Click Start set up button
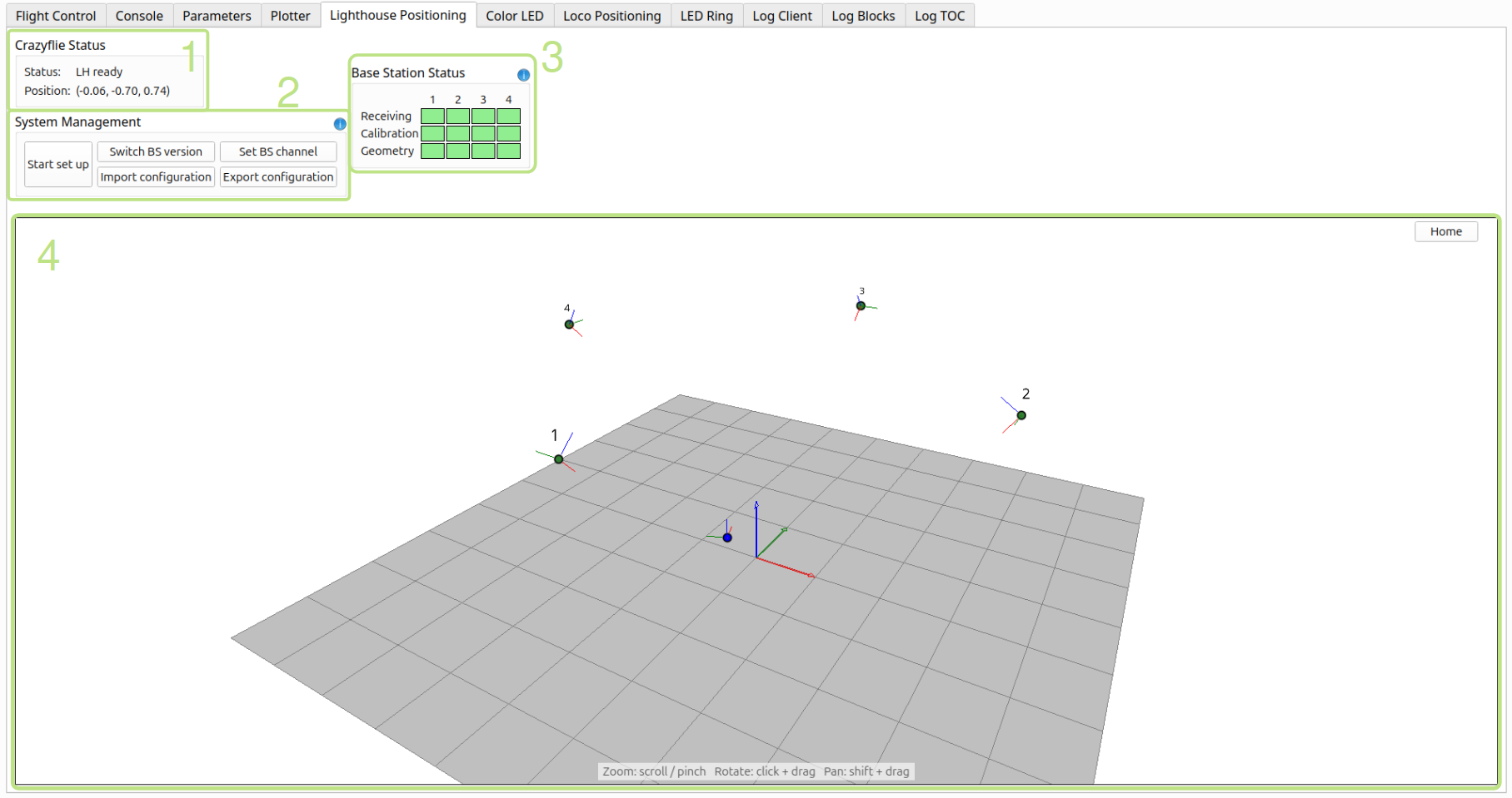 tap(58, 164)
